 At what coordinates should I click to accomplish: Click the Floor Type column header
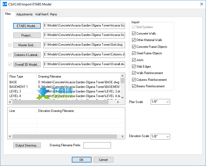(x=22, y=77)
